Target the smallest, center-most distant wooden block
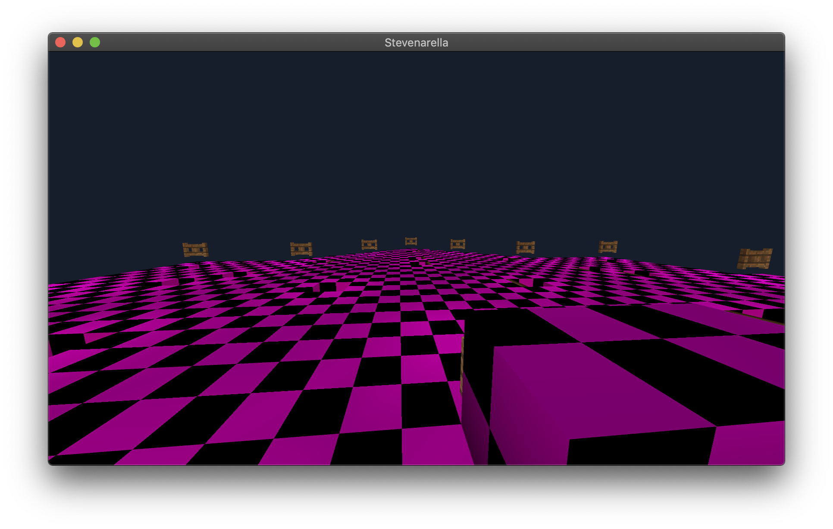This screenshot has width=833, height=529. click(x=411, y=241)
